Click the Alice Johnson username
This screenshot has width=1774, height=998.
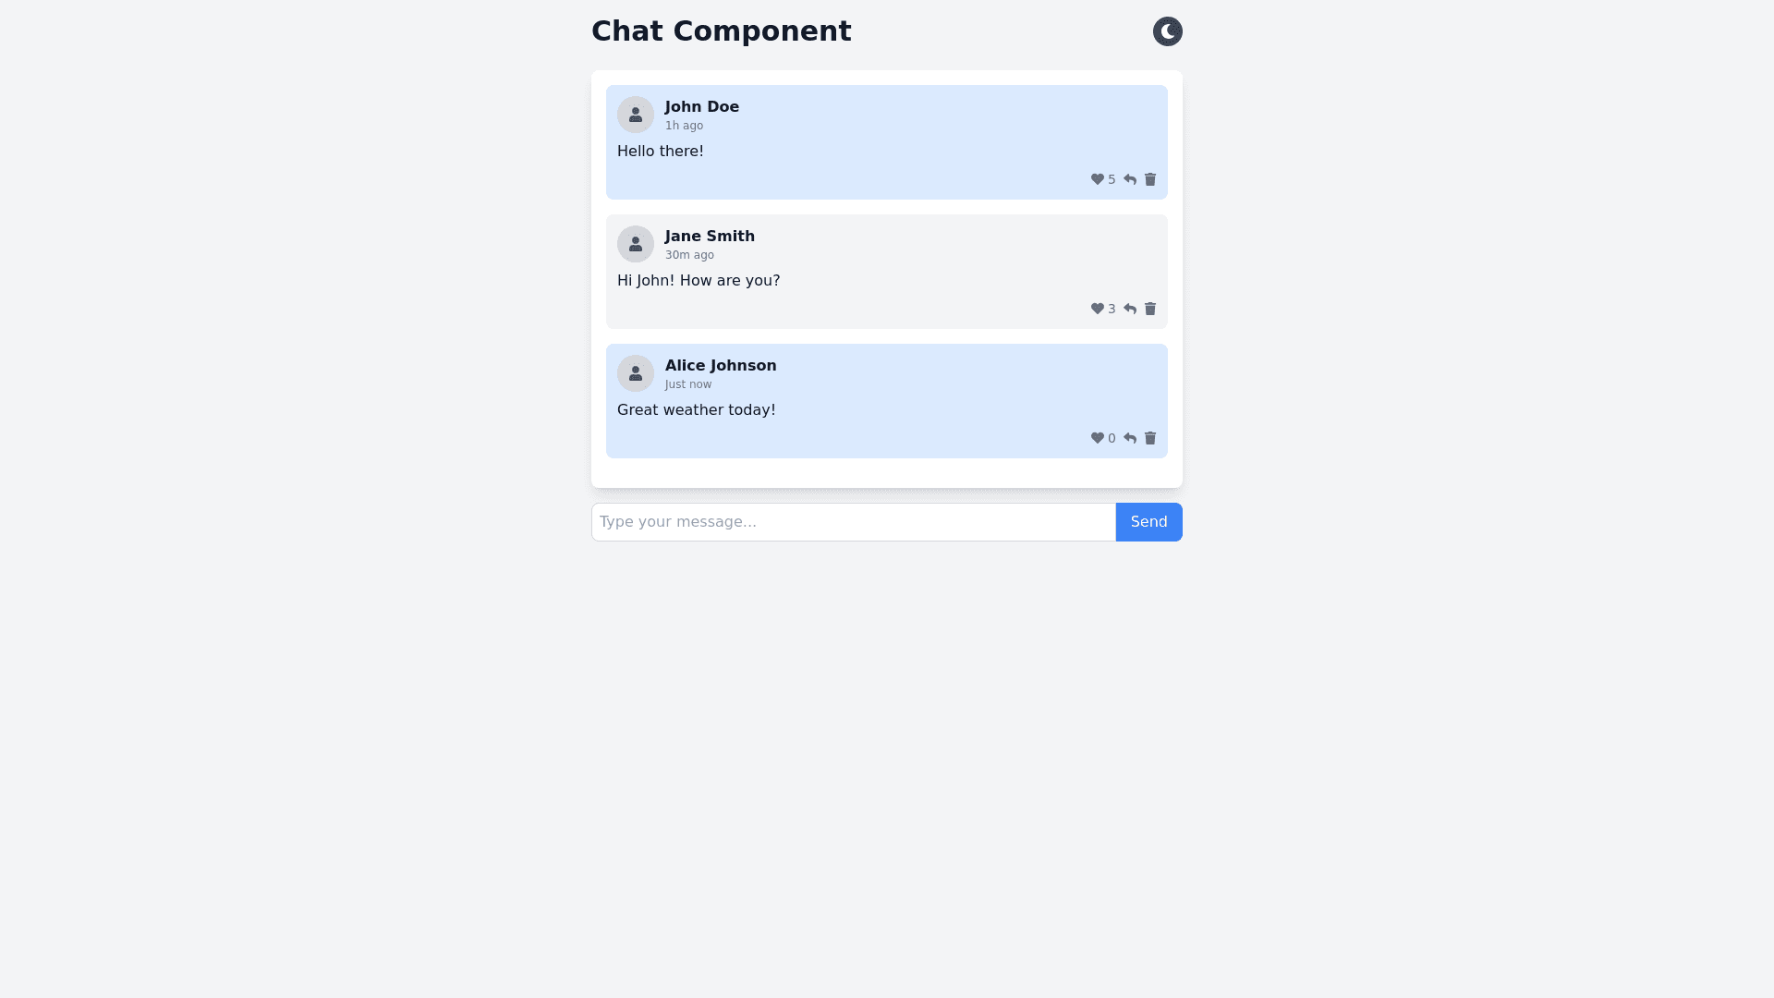721,366
